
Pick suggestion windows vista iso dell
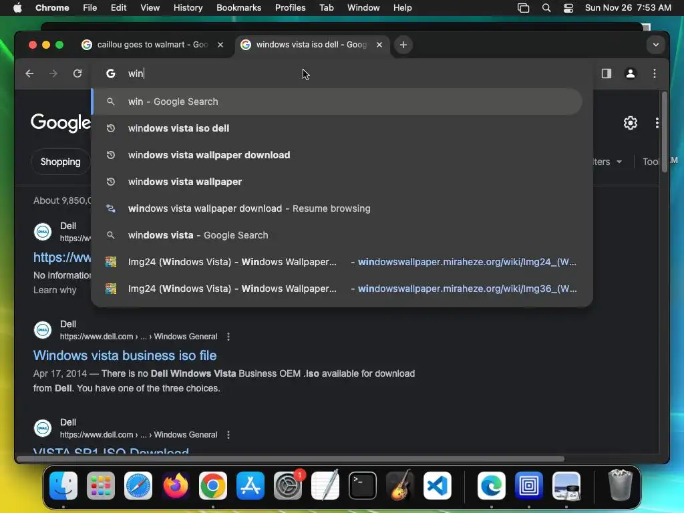(x=337, y=128)
